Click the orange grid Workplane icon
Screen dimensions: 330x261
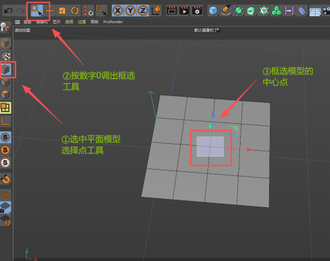(5, 195)
